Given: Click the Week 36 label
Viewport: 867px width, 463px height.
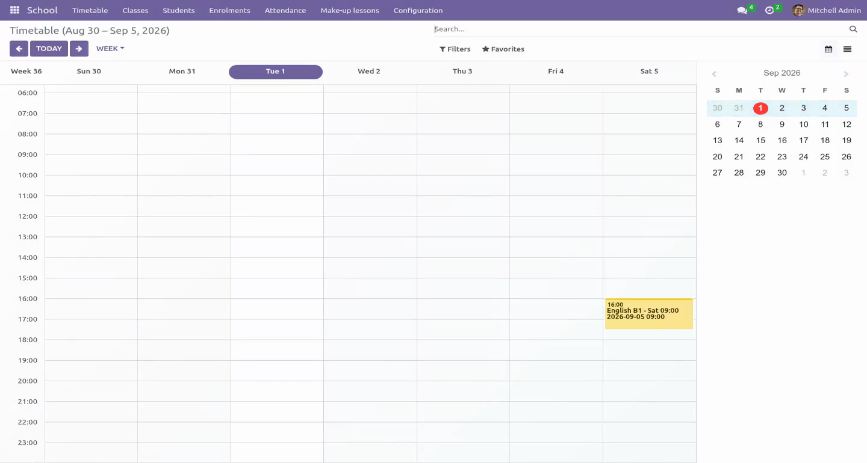Looking at the screenshot, I should click(26, 72).
